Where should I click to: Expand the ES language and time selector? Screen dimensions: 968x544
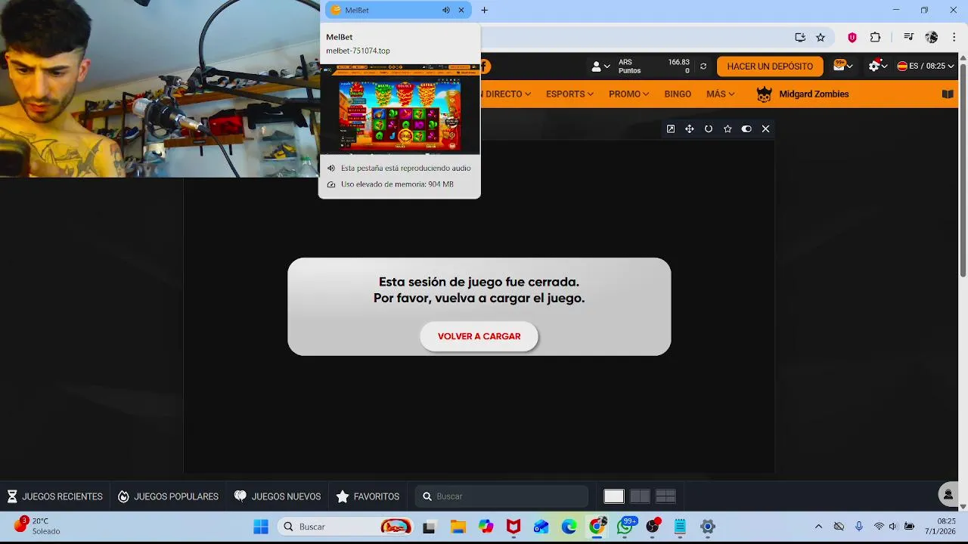click(926, 66)
